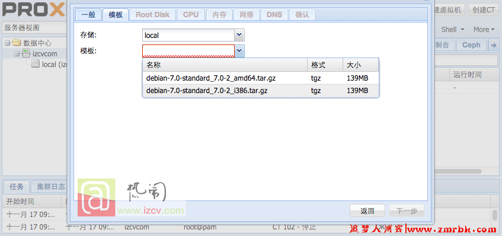502x236 pixels.
Task: Select the debian amd64 template row
Action: pos(261,78)
